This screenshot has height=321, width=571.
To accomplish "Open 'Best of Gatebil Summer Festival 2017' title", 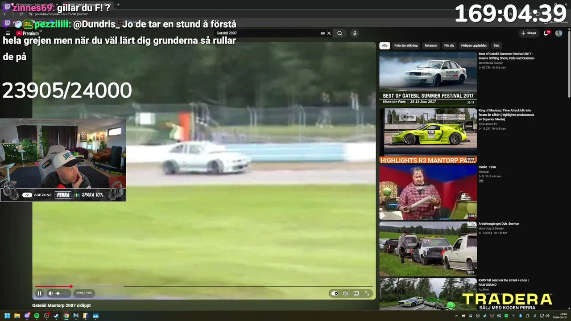I will pyautogui.click(x=506, y=56).
